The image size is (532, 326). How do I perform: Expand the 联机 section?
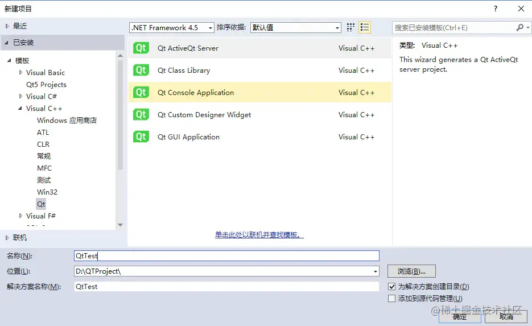tap(7, 238)
